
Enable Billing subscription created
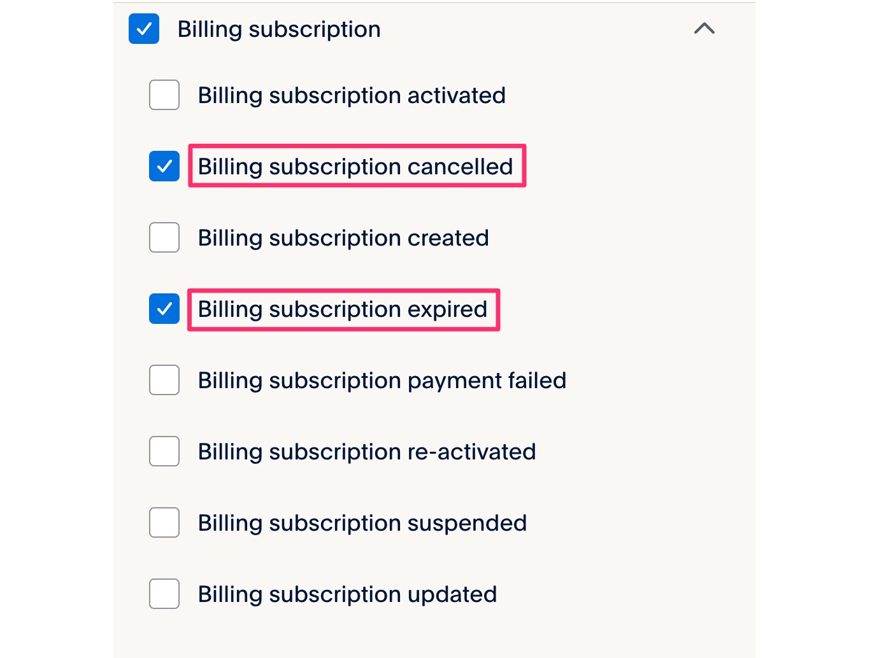tap(164, 237)
